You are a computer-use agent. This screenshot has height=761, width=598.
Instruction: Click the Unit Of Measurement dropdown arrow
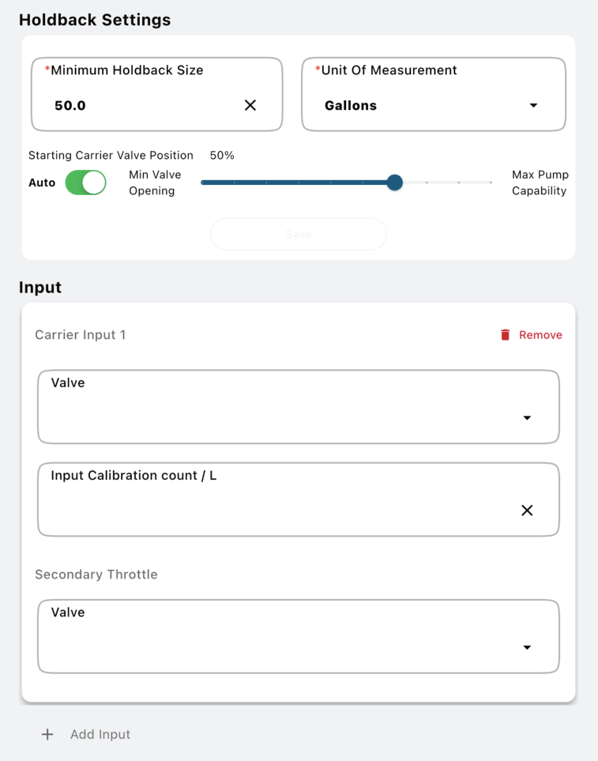coord(533,105)
